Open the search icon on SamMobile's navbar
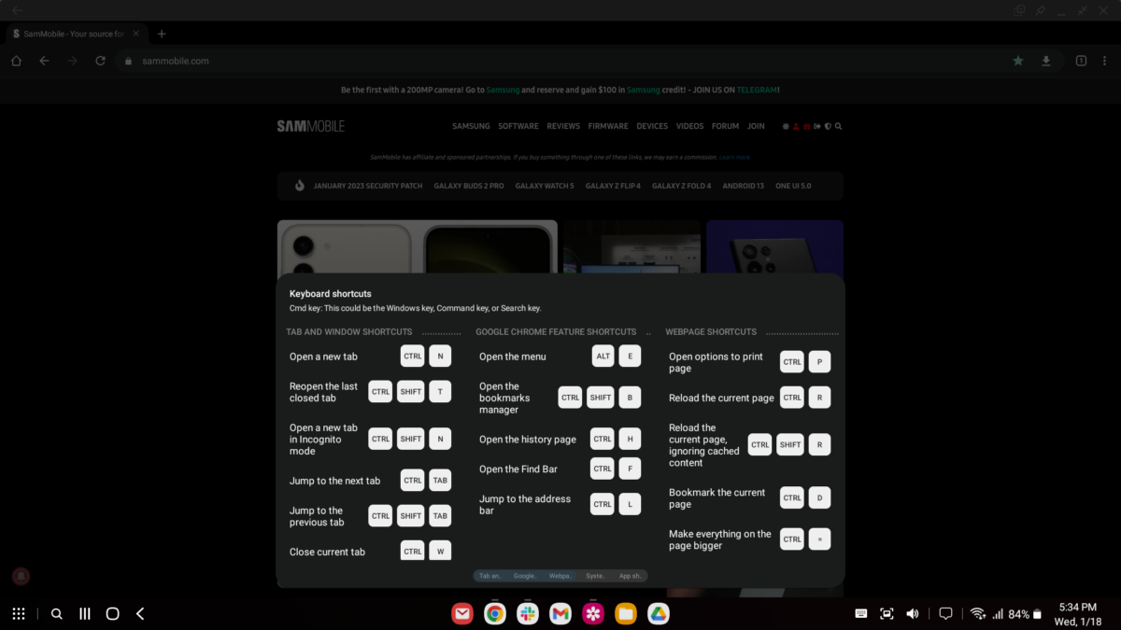 838,126
